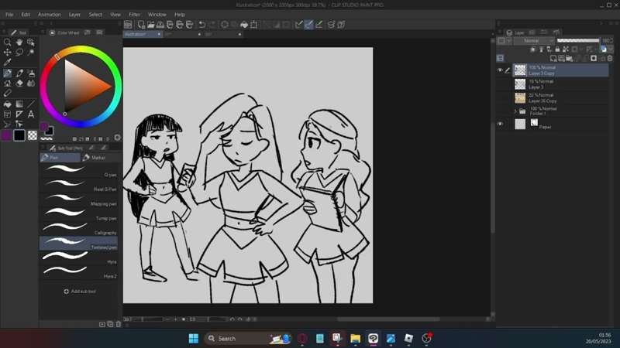Click the New document icon in command bar
This screenshot has height=348, width=620.
pyautogui.click(x=141, y=25)
